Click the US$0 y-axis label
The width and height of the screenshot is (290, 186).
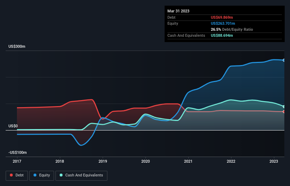tap(13, 126)
